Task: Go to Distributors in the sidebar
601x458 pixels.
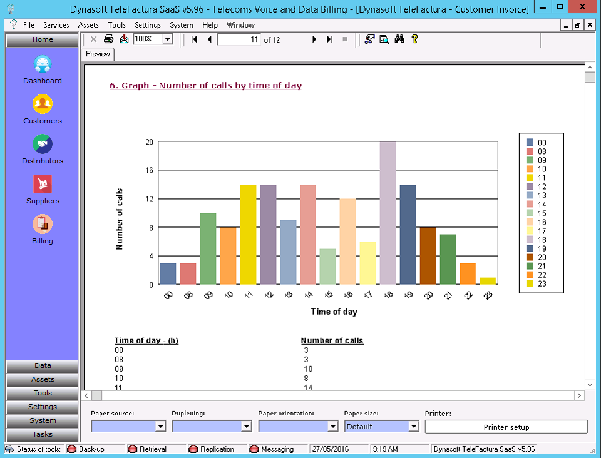Action: click(x=43, y=145)
